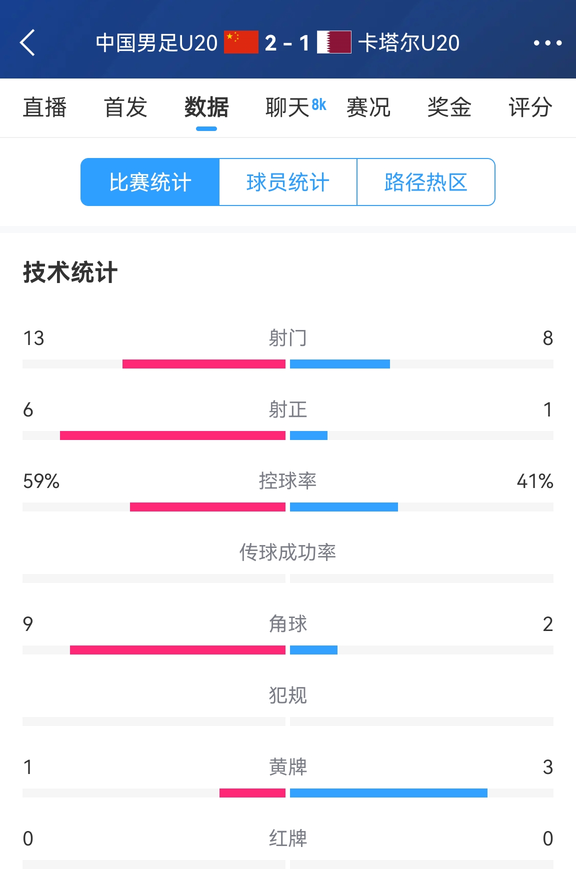Tap the 技术统计 section heading
Image resolution: width=576 pixels, height=869 pixels.
click(70, 272)
